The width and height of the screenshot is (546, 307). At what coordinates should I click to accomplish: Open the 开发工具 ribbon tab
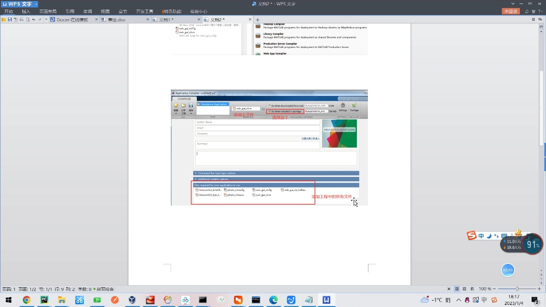[x=144, y=12]
